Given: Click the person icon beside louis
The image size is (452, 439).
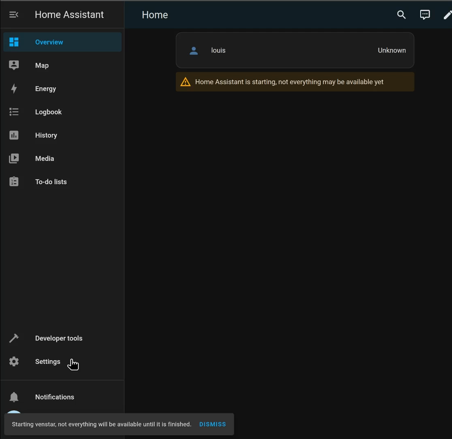Looking at the screenshot, I should point(194,51).
